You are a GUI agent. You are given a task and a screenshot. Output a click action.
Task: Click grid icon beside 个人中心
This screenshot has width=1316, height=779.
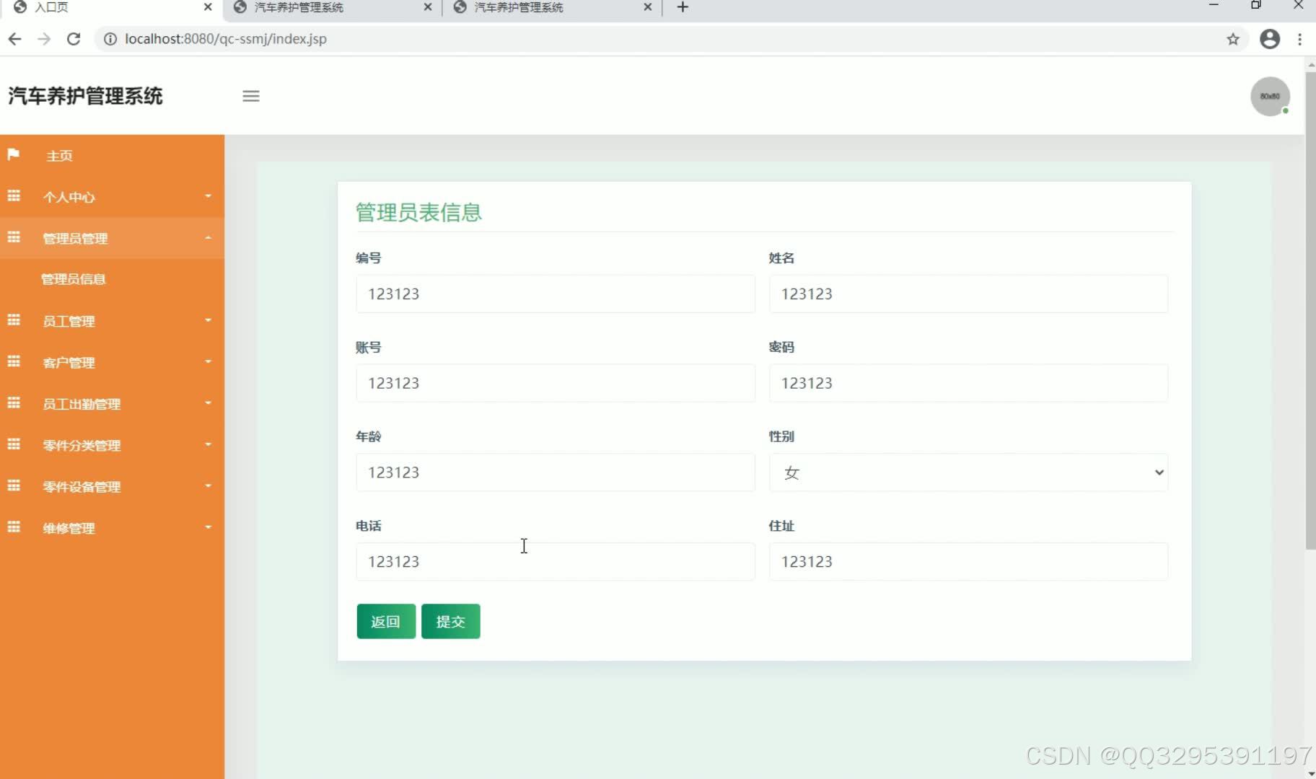14,196
